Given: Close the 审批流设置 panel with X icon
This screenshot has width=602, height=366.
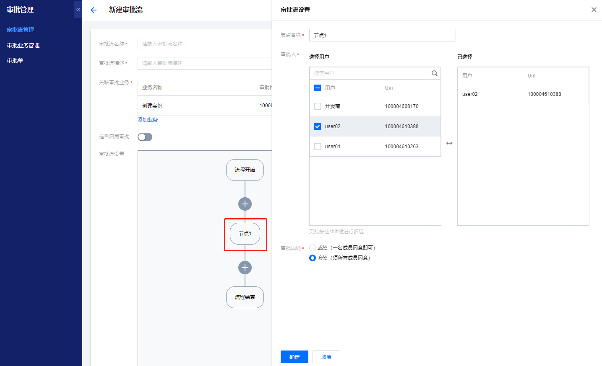Looking at the screenshot, I should click(x=594, y=10).
